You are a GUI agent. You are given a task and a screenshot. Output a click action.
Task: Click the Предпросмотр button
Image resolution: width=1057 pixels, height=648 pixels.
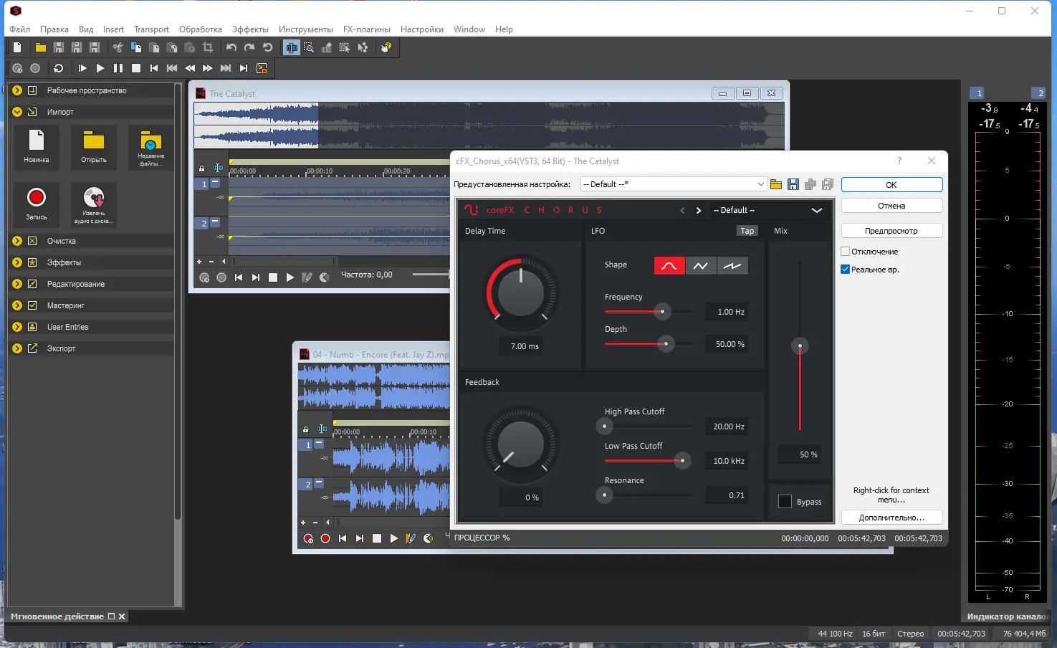891,231
